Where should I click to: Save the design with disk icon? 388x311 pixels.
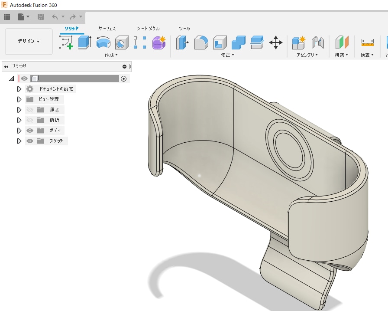[41, 17]
